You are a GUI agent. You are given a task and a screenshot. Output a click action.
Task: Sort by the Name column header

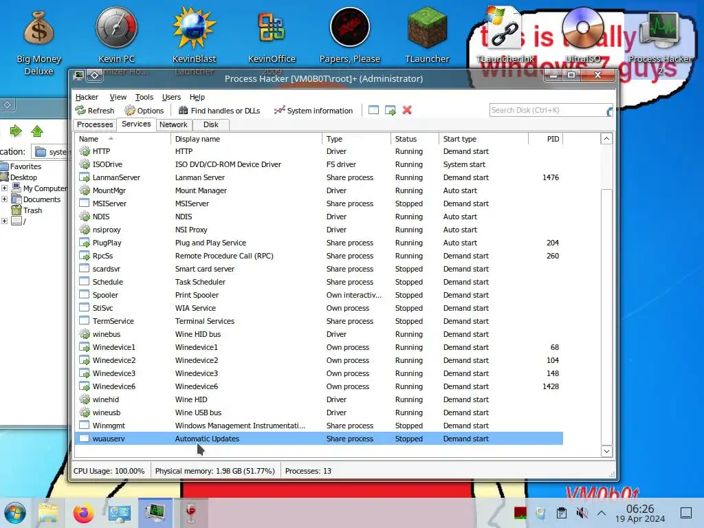pyautogui.click(x=122, y=139)
